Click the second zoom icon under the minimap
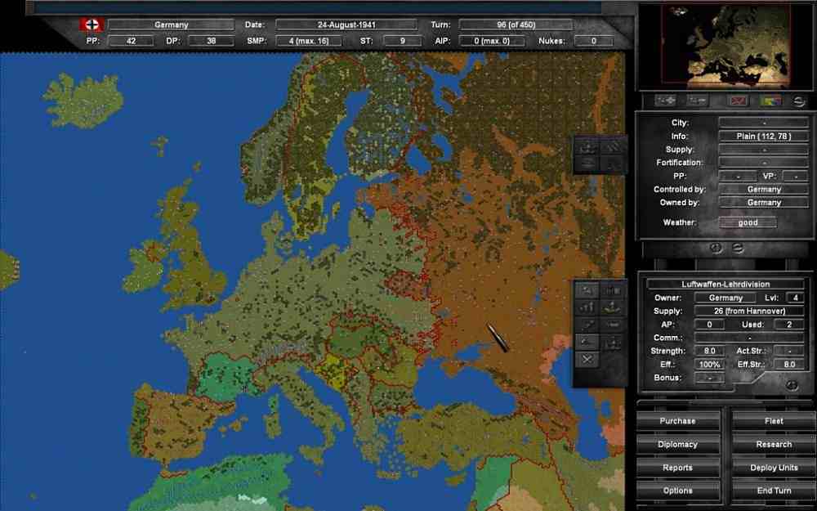This screenshot has height=511, width=817. (697, 101)
